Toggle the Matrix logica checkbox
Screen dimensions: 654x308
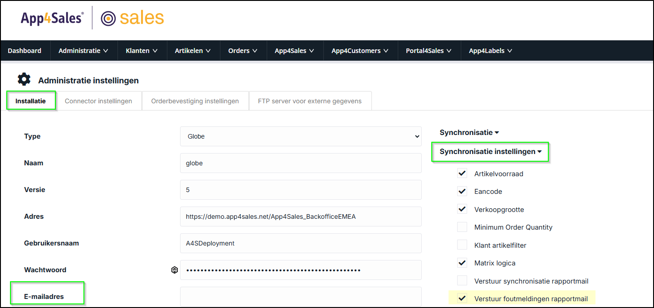pos(462,263)
